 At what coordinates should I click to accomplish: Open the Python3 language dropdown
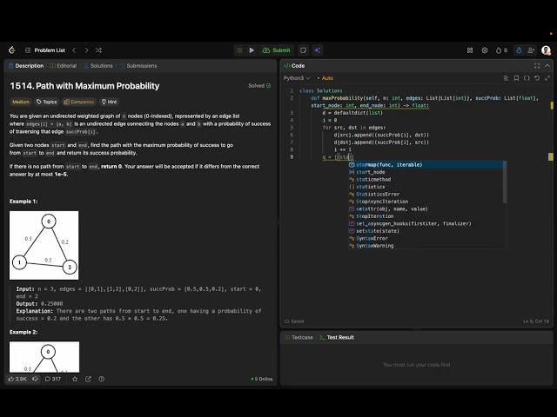click(297, 78)
